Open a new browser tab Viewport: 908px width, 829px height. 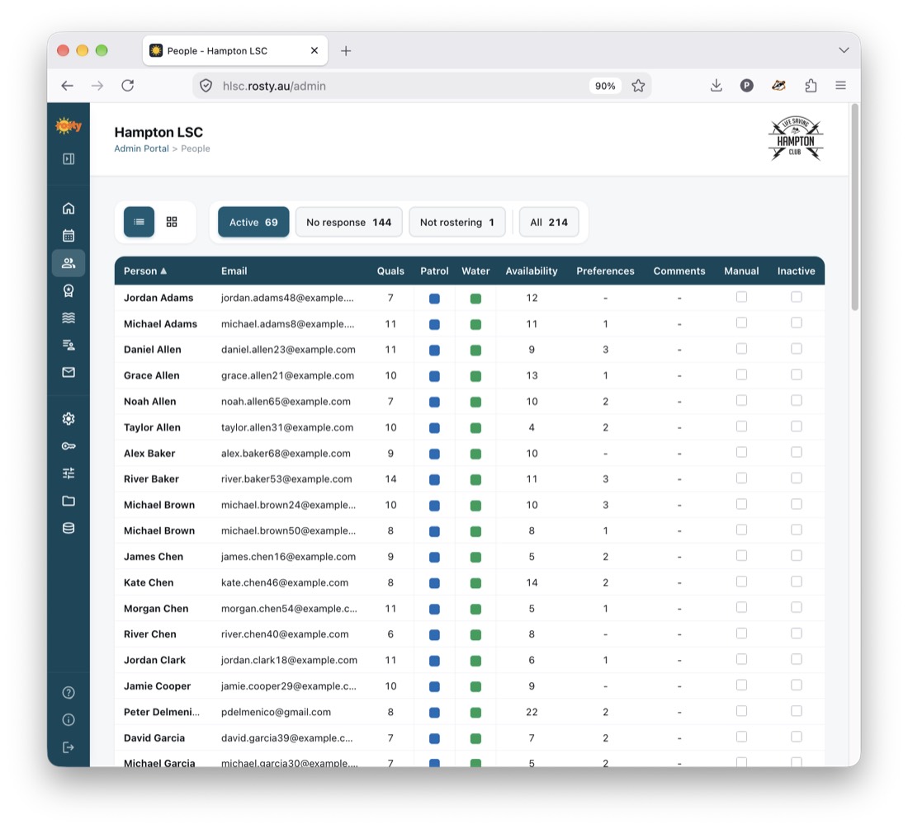[346, 51]
